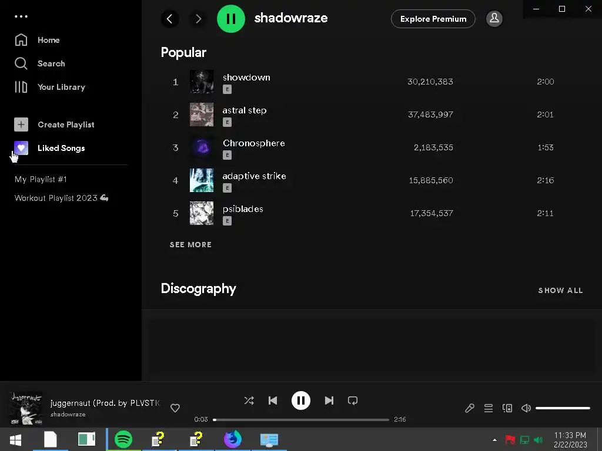
Task: Click the green speaker tray icon
Action: coord(539,440)
